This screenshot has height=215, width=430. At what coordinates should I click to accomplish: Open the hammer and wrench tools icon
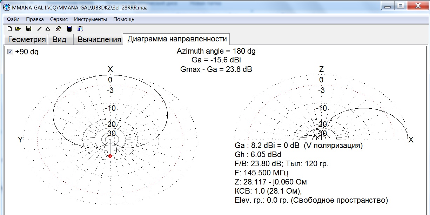[58, 29]
